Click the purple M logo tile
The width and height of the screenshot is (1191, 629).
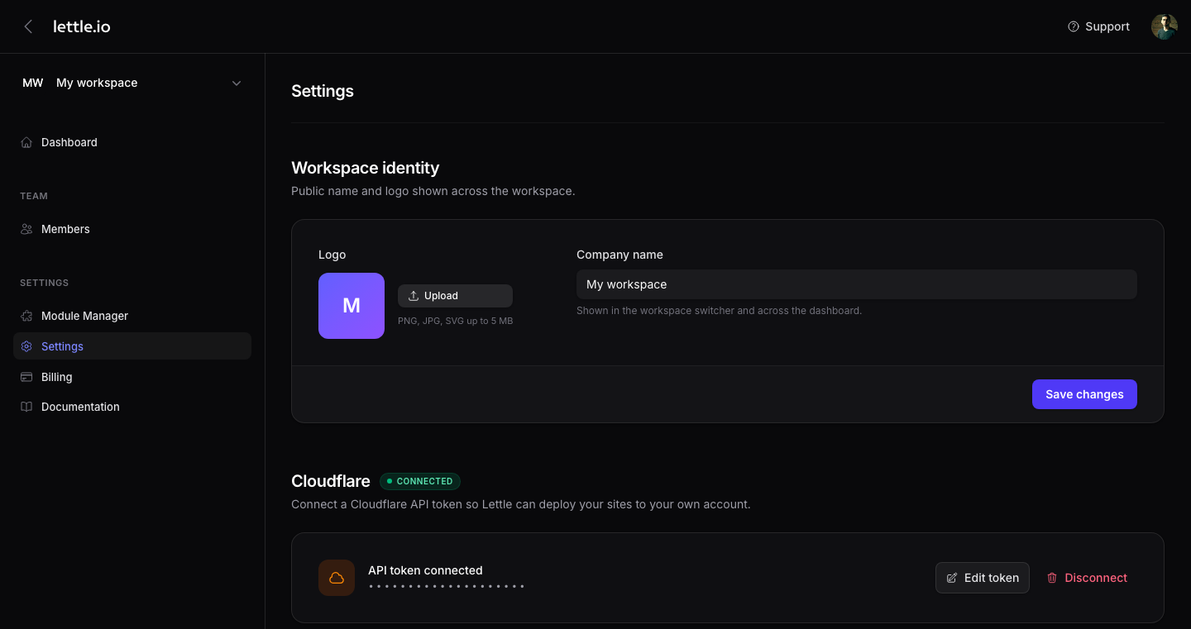352,306
